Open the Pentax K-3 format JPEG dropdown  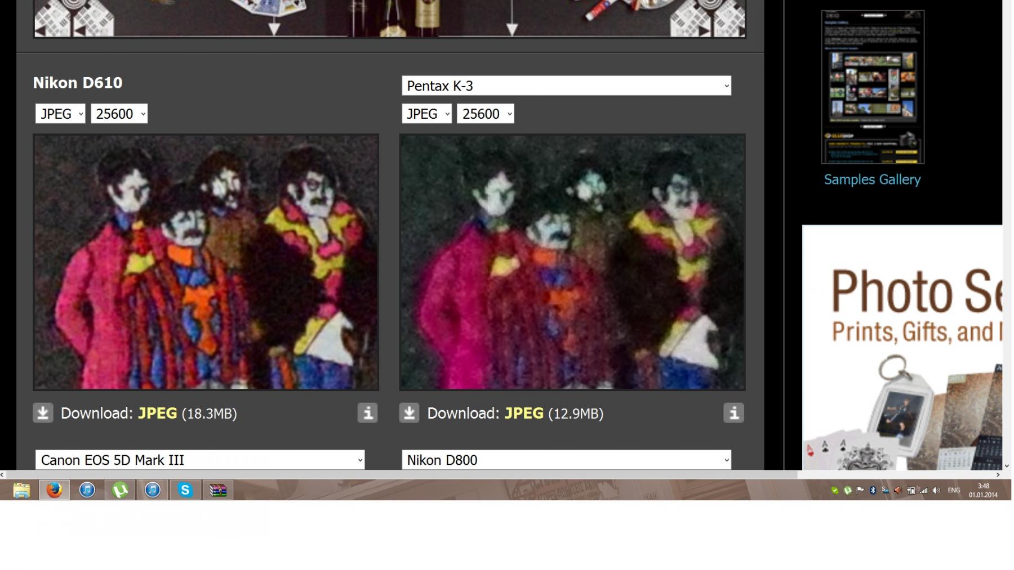[x=426, y=114]
